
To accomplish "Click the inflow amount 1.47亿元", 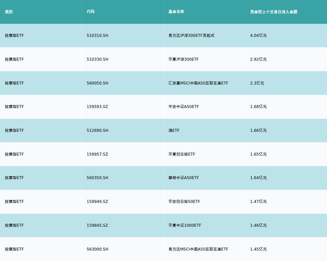I will click(258, 202).
